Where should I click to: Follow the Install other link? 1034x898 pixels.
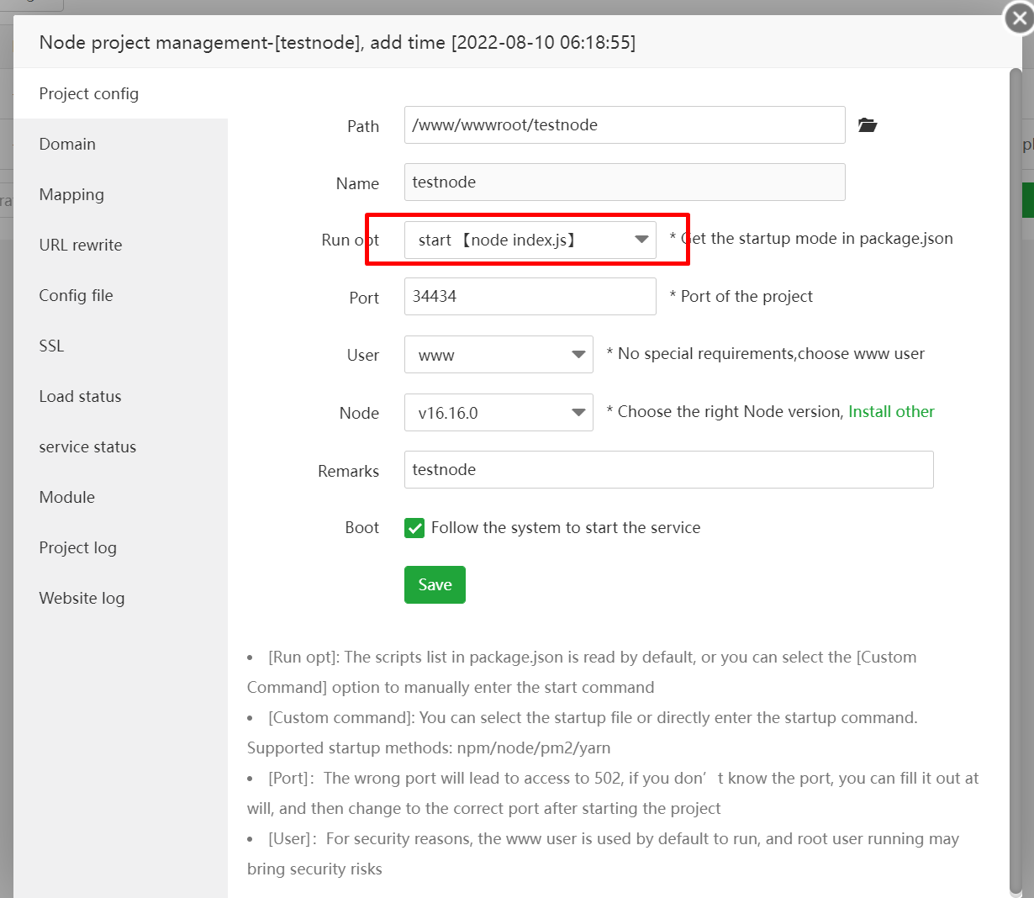[891, 411]
